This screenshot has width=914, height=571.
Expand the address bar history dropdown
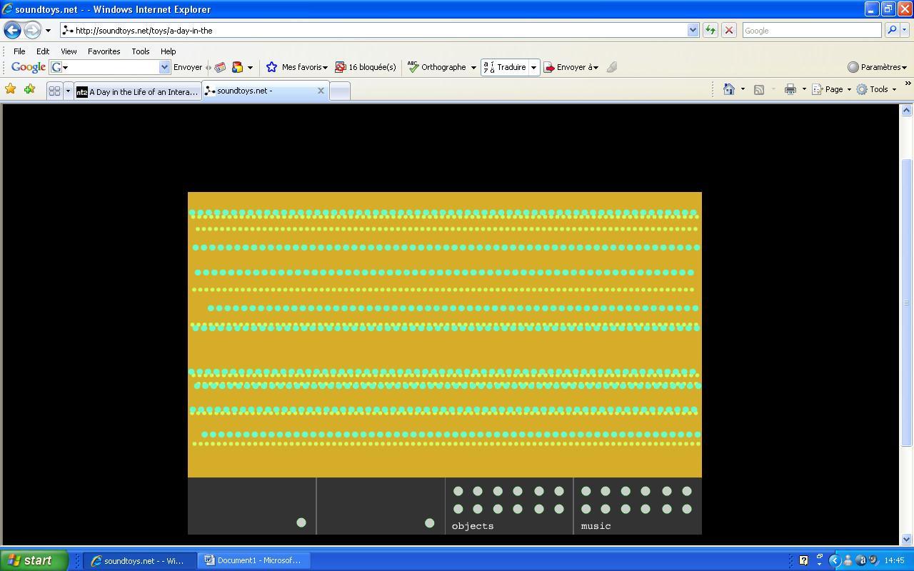693,30
